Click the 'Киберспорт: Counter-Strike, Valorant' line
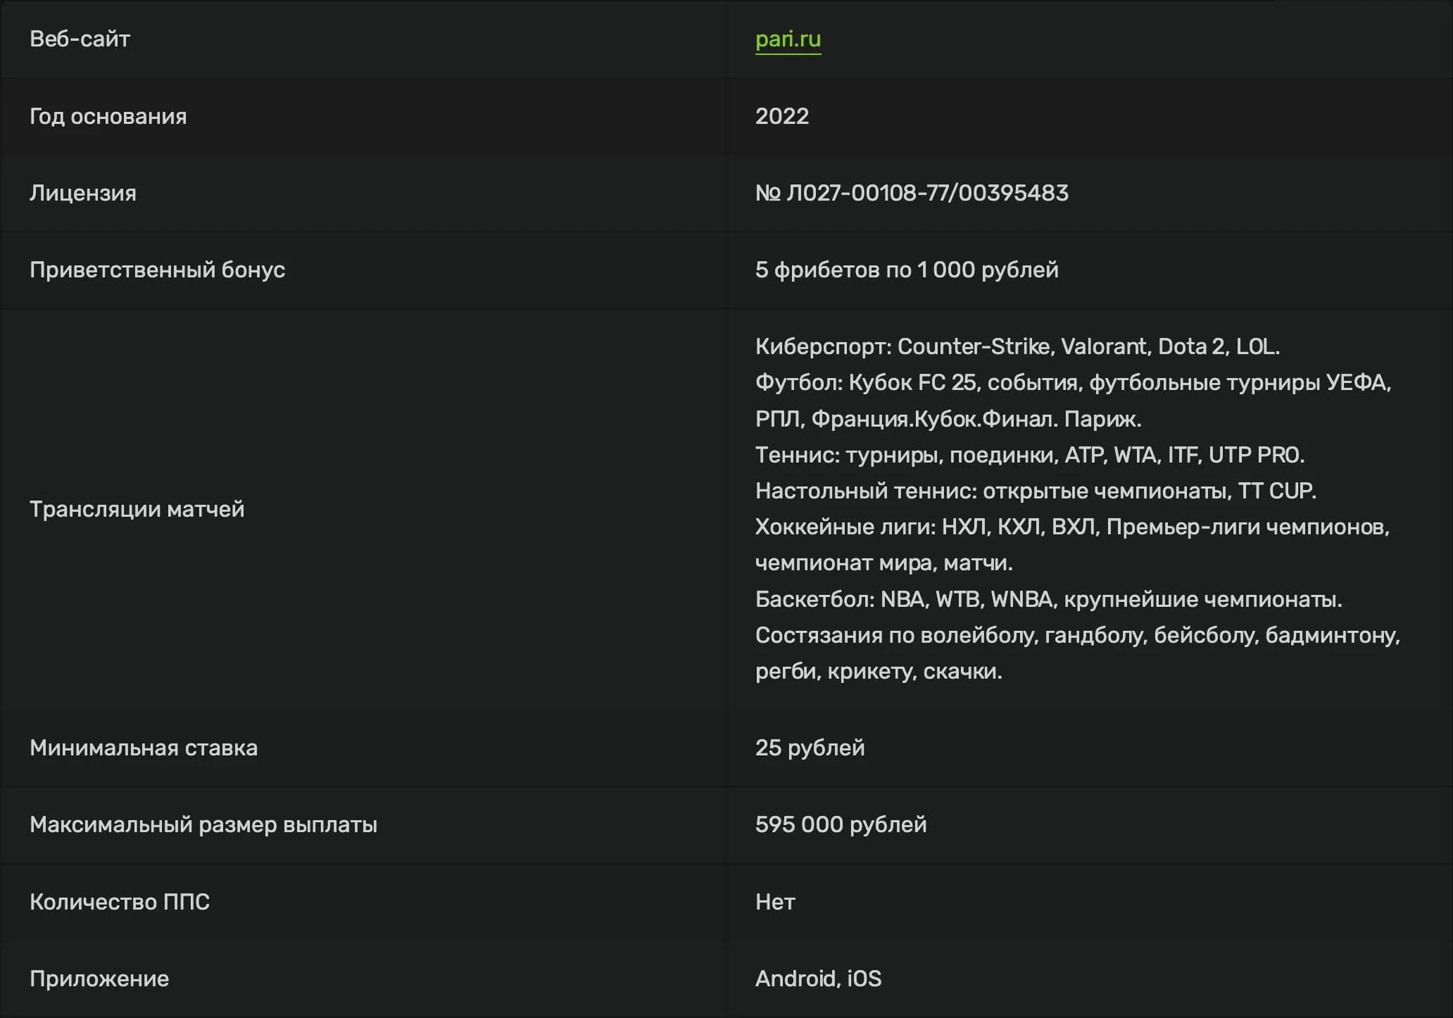The width and height of the screenshot is (1453, 1018). (x=1017, y=346)
